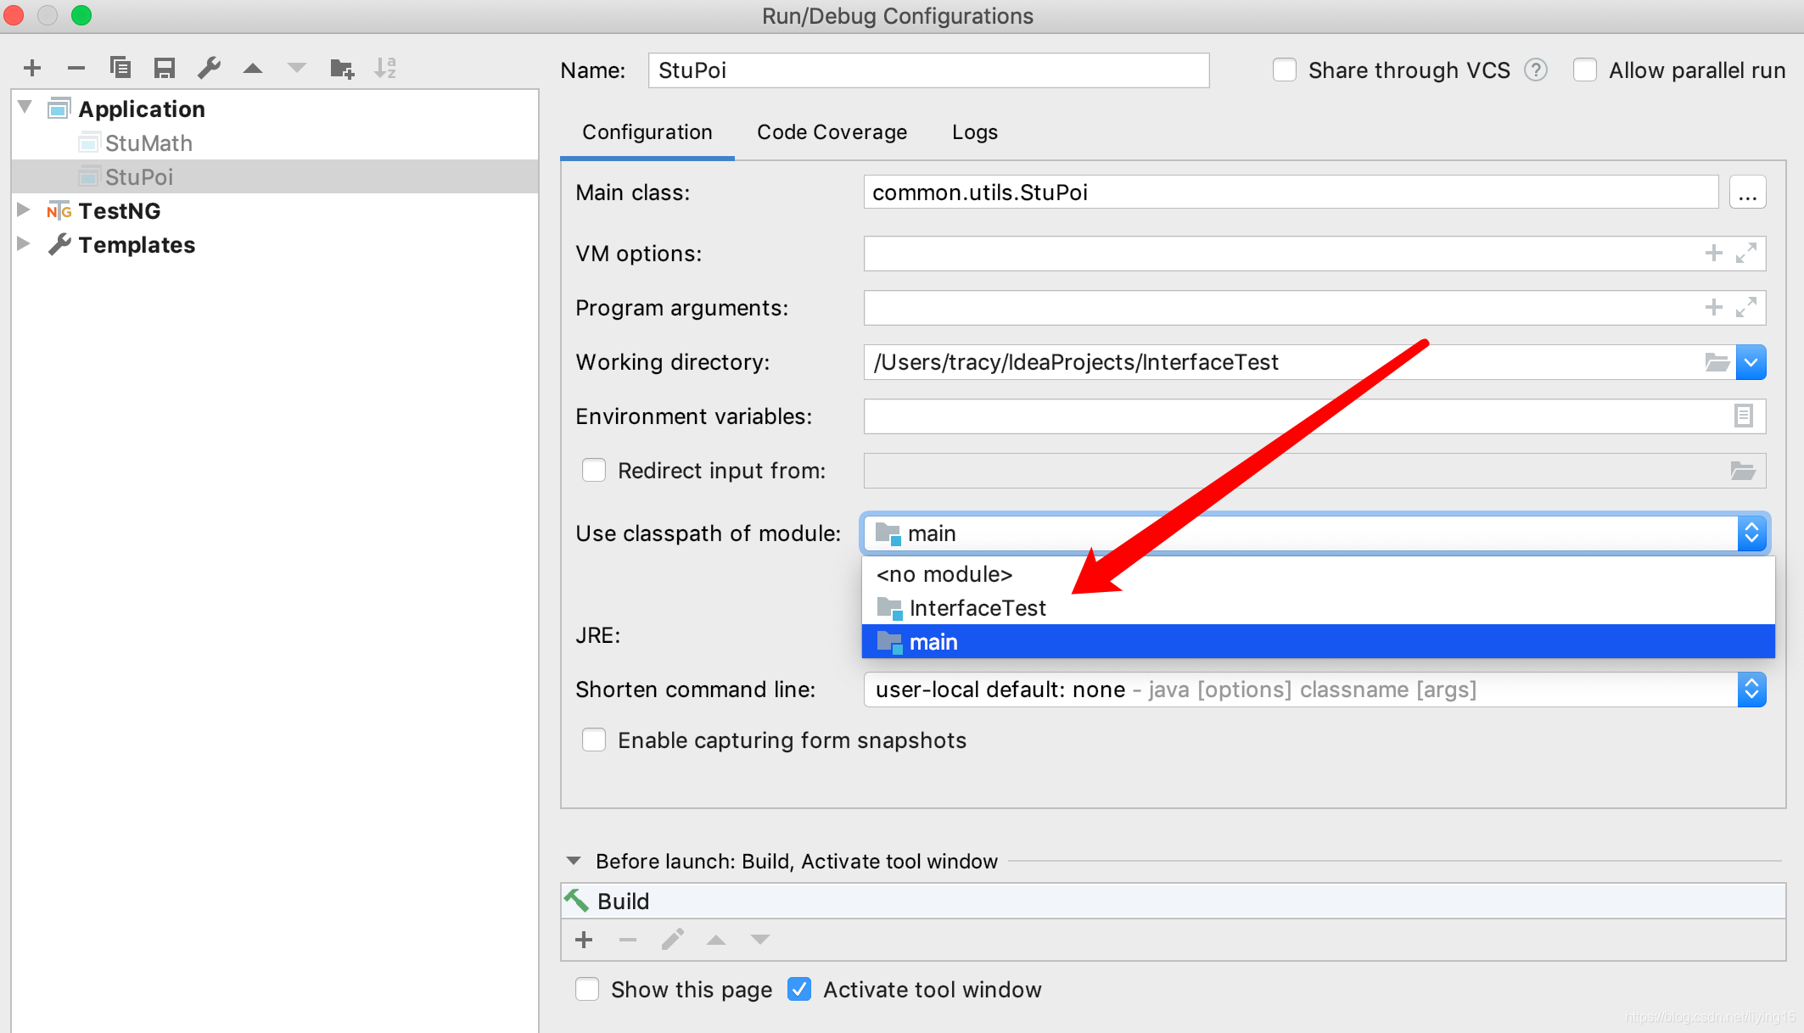This screenshot has height=1033, width=1804.
Task: Select the StuMath configuration
Action: (x=148, y=142)
